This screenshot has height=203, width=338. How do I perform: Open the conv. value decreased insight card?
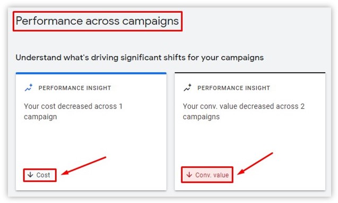point(250,131)
